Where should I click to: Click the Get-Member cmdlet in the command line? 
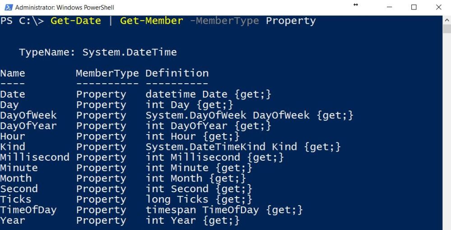(x=151, y=21)
